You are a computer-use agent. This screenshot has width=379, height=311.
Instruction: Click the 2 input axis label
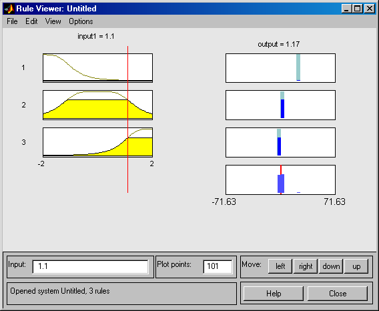pos(151,164)
